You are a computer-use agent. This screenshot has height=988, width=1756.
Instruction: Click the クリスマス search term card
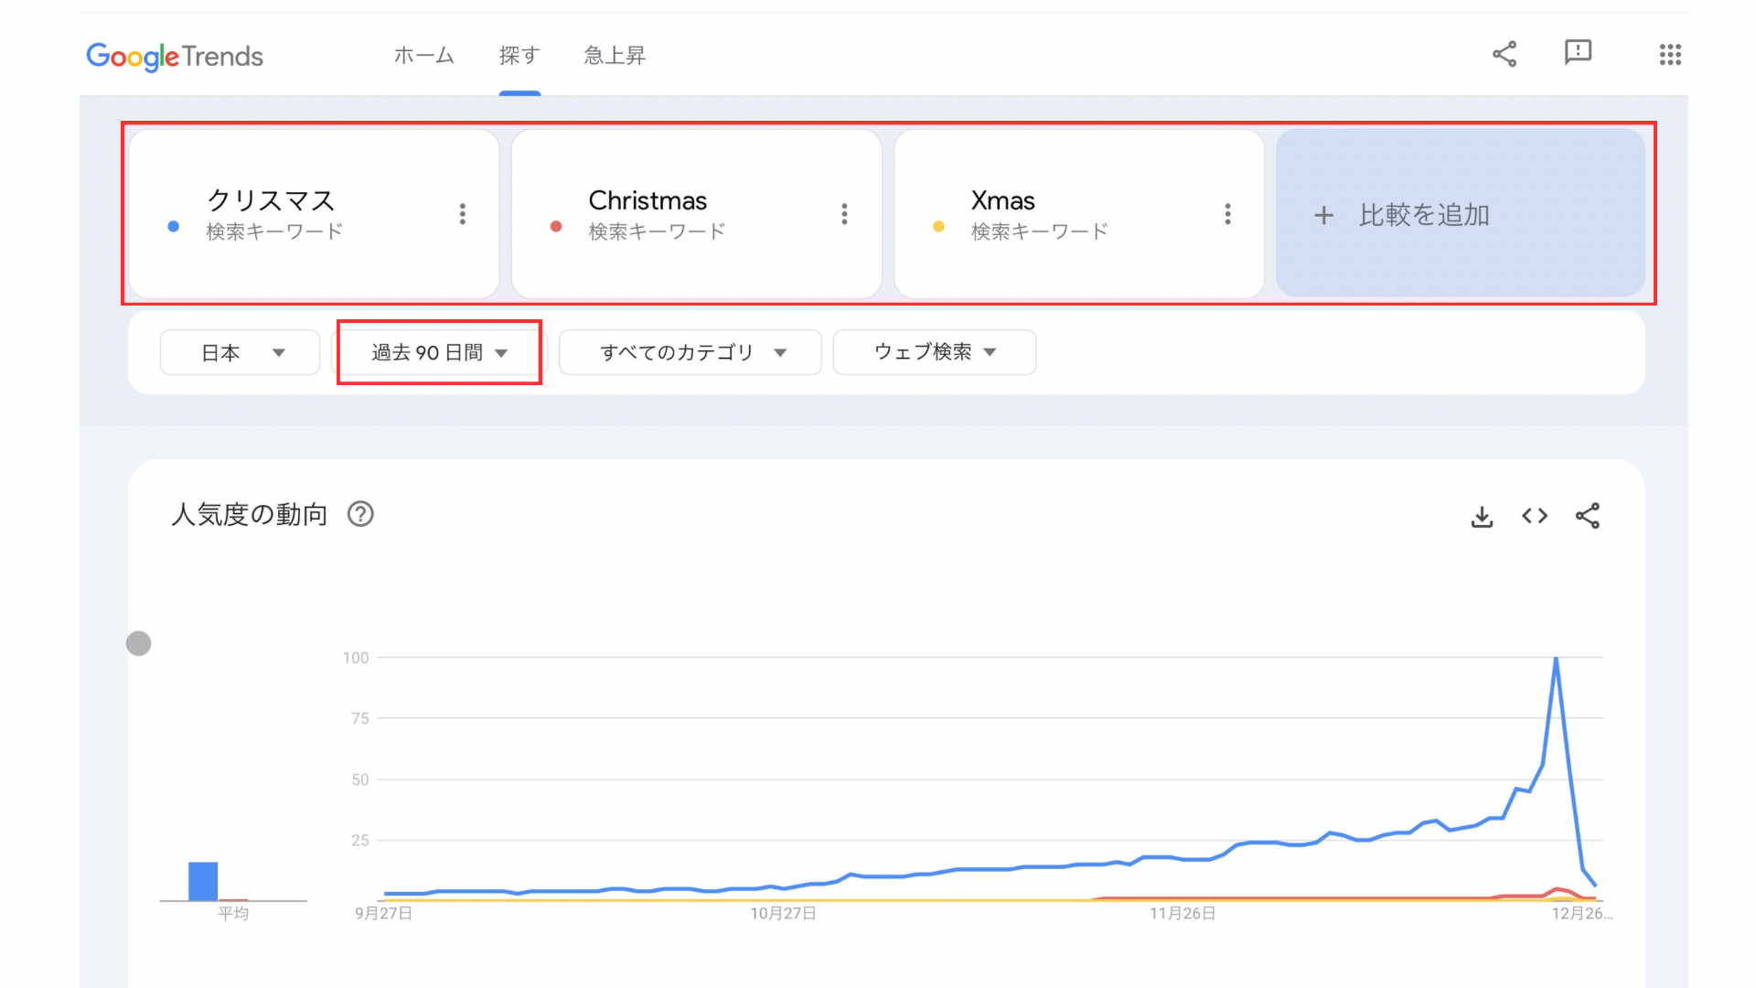pos(293,214)
